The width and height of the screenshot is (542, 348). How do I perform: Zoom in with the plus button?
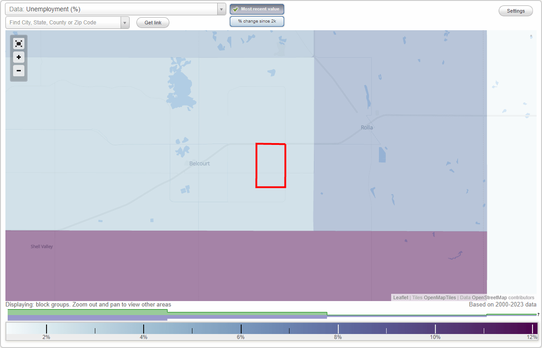click(19, 57)
